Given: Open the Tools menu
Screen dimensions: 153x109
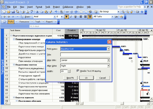Looking at the screenshot, I should click(48, 7).
